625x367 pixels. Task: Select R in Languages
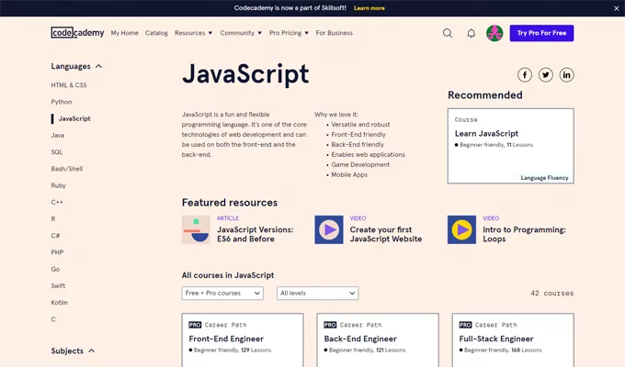tap(53, 219)
